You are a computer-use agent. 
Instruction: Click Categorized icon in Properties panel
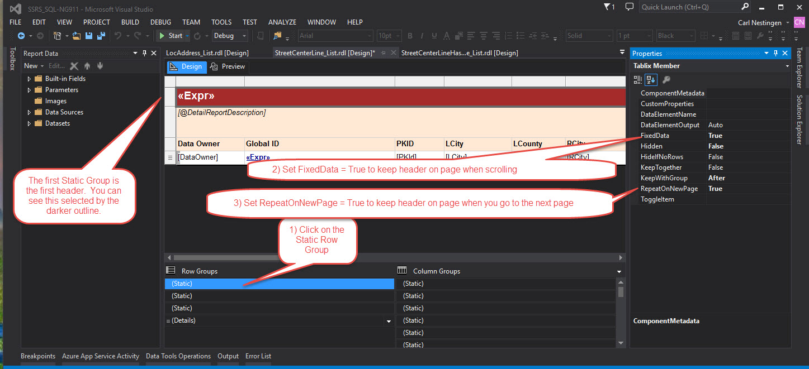pyautogui.click(x=638, y=80)
